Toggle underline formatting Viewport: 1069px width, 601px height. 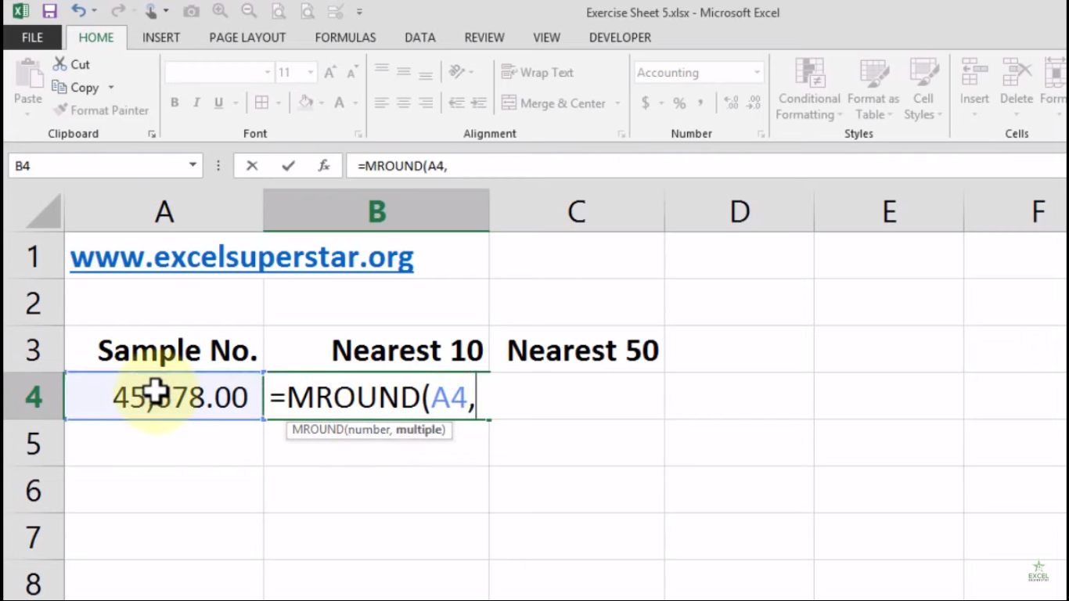[x=218, y=103]
